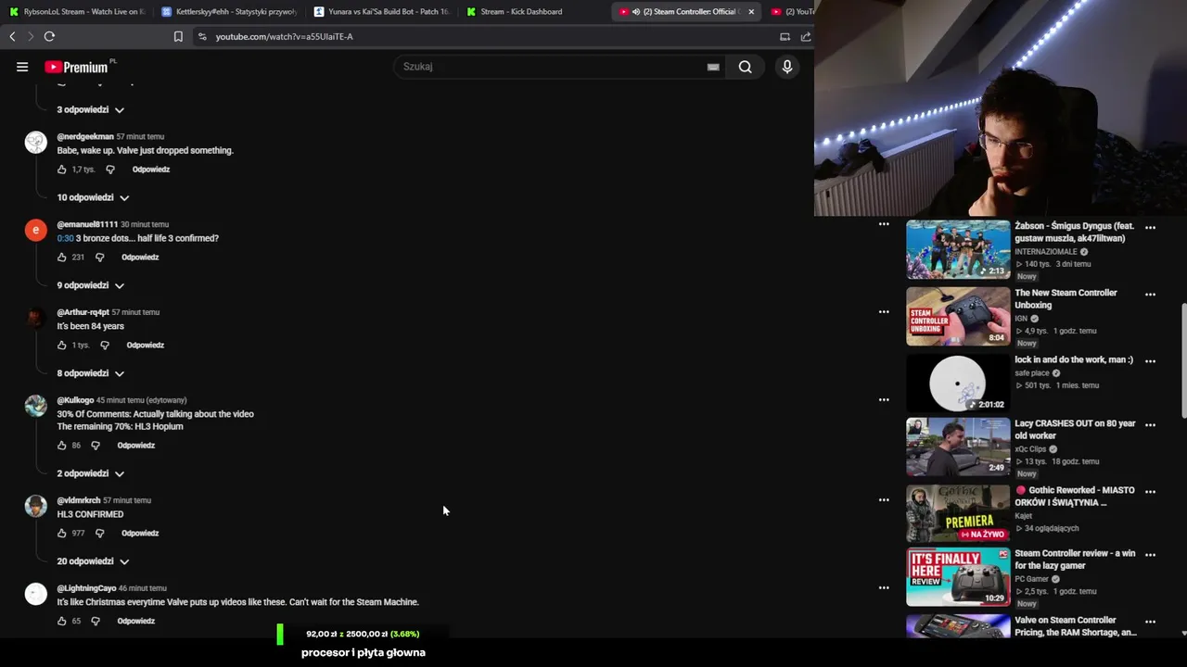
Task: Open options menu for PC Gamer Steam Controller review
Action: coord(1150,554)
